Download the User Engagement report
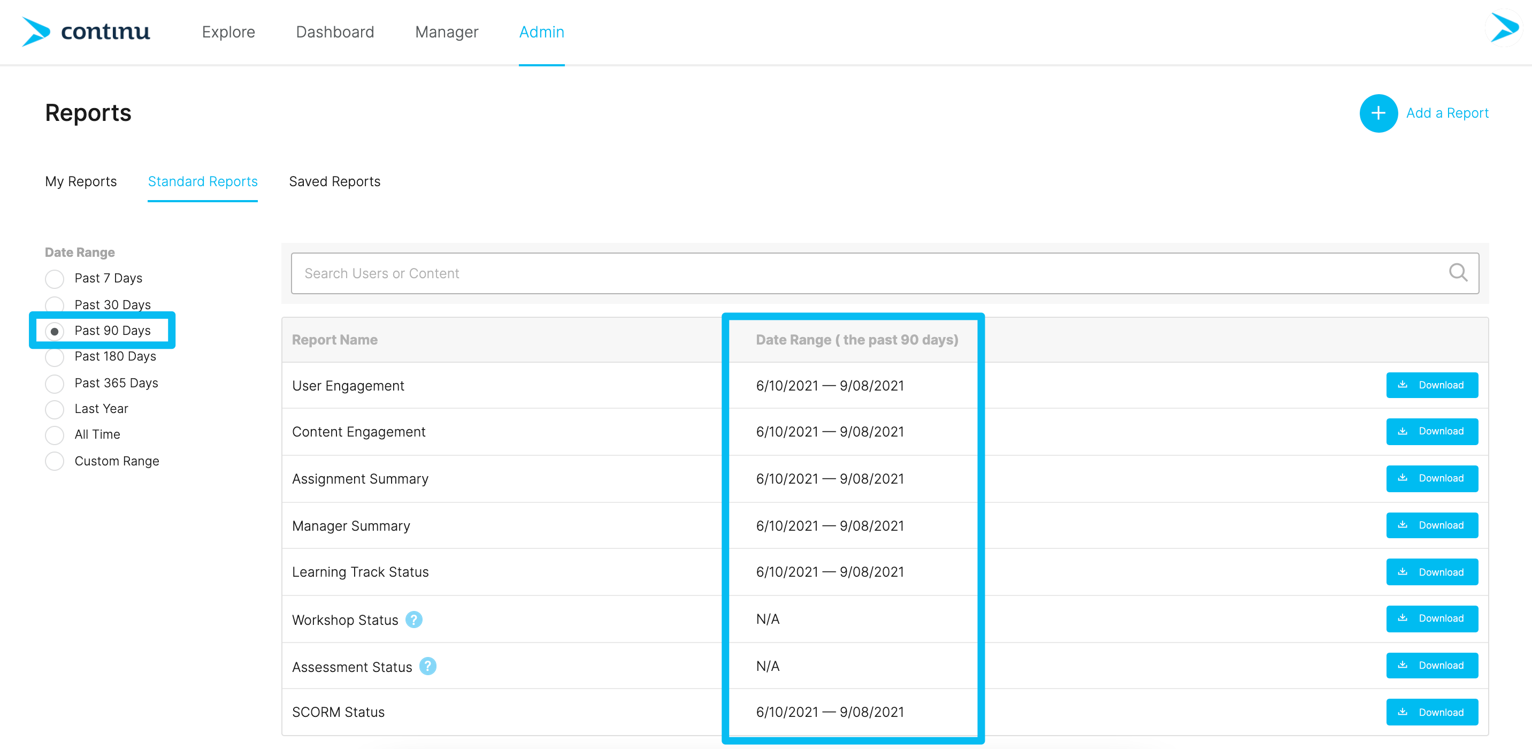Viewport: 1532px width, 749px height. click(1431, 385)
